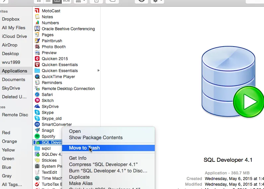Image resolution: width=264 pixels, height=189 pixels.
Task: Select the Yellow tag in sidebar
Action: 8,150
